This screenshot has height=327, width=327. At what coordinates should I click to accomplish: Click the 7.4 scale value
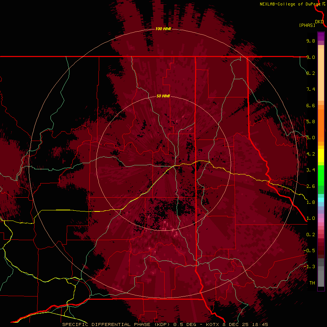click(311, 89)
